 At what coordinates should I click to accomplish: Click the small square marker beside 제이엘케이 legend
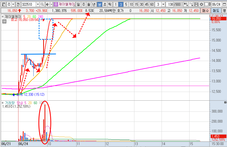tap(2, 17)
